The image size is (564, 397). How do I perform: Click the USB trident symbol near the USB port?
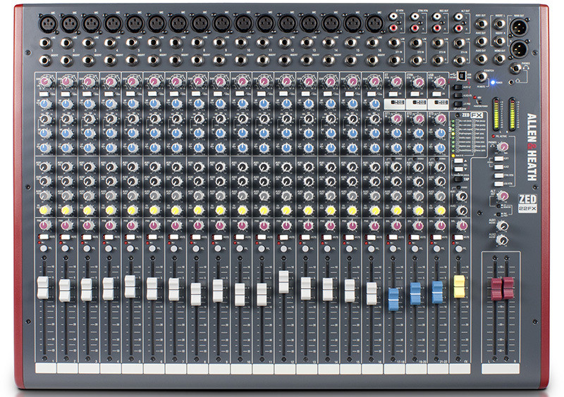453,75
